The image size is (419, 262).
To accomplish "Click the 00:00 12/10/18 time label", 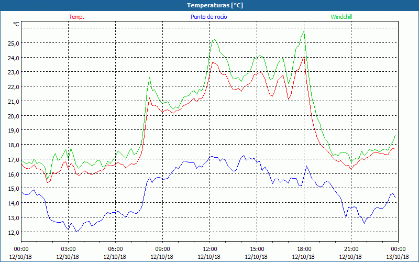I will tap(21, 253).
